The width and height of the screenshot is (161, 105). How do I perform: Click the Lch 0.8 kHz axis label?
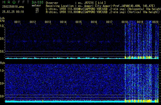tap(2, 51)
